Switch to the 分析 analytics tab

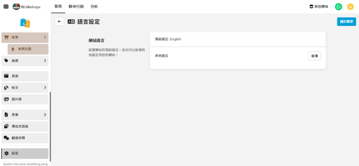94,7
